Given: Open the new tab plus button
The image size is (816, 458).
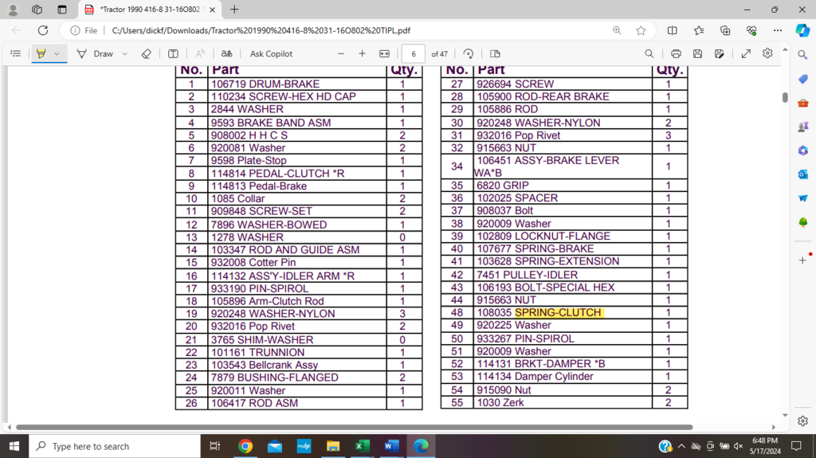Looking at the screenshot, I should tap(235, 10).
